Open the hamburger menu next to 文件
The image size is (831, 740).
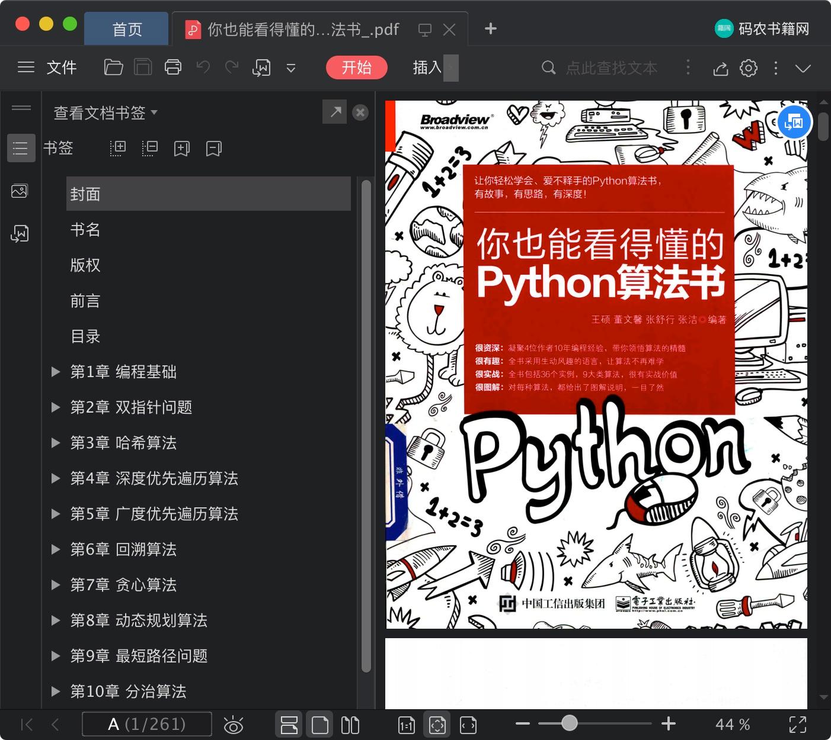pos(26,67)
